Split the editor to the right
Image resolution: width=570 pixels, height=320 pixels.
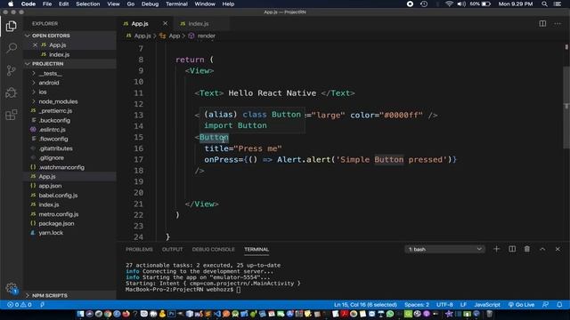[542, 24]
